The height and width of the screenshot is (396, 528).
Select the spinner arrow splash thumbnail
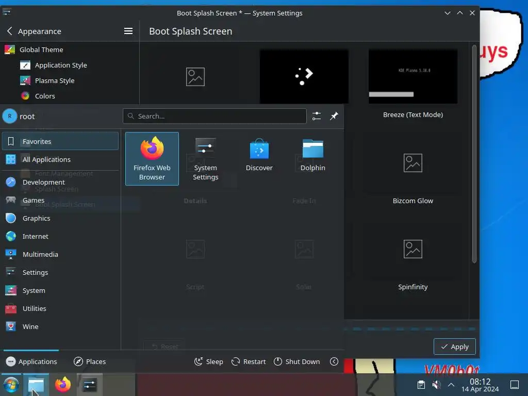304,76
